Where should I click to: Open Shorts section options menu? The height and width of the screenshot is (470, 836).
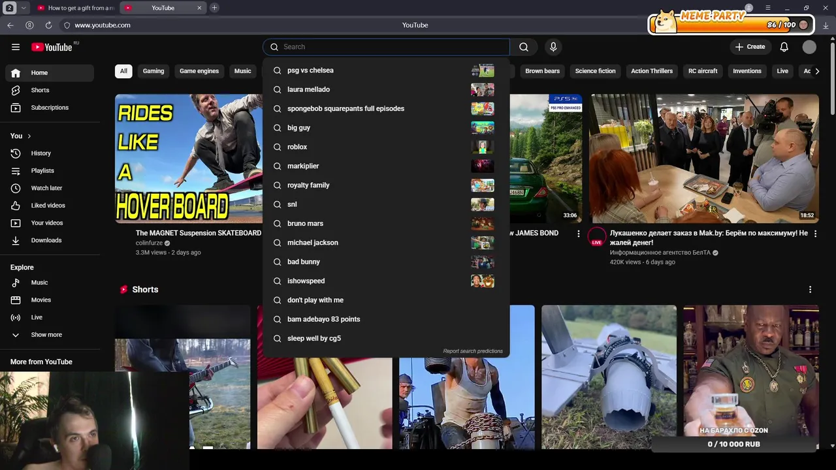(x=810, y=289)
